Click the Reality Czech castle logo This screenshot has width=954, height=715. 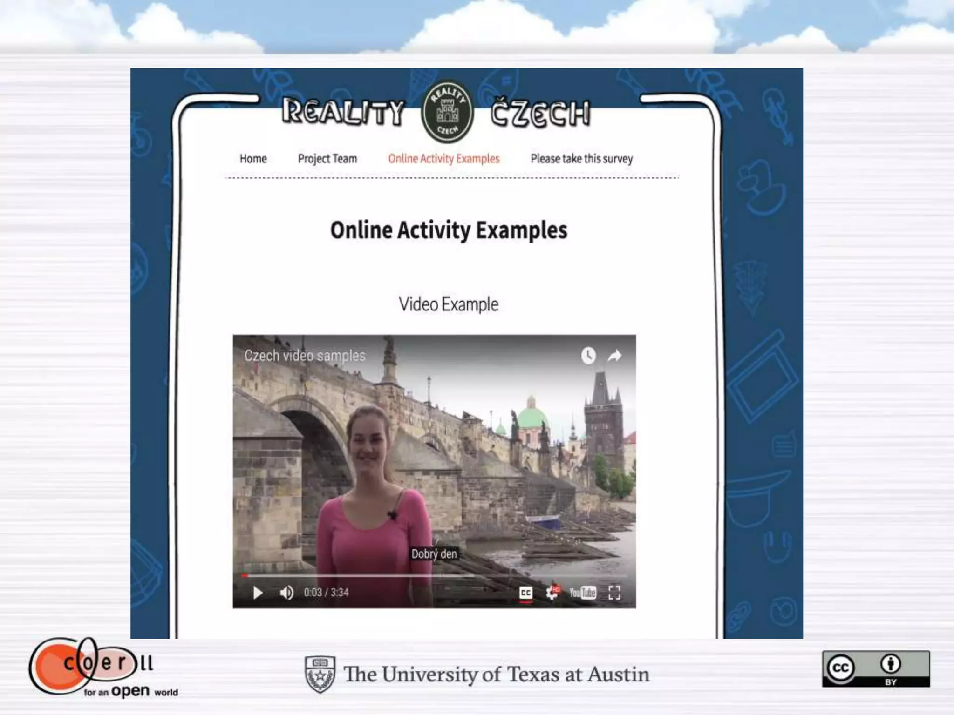point(447,112)
